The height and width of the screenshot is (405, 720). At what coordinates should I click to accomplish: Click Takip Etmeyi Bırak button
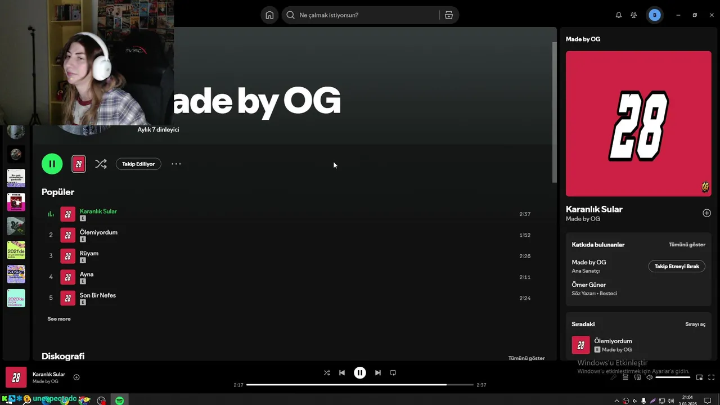click(677, 266)
